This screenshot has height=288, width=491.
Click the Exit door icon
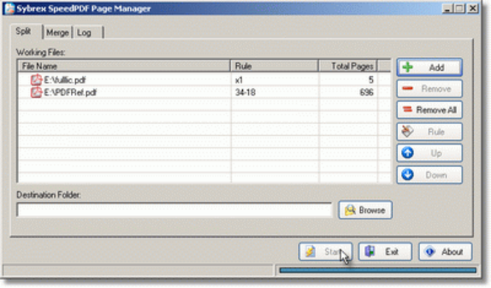370,251
